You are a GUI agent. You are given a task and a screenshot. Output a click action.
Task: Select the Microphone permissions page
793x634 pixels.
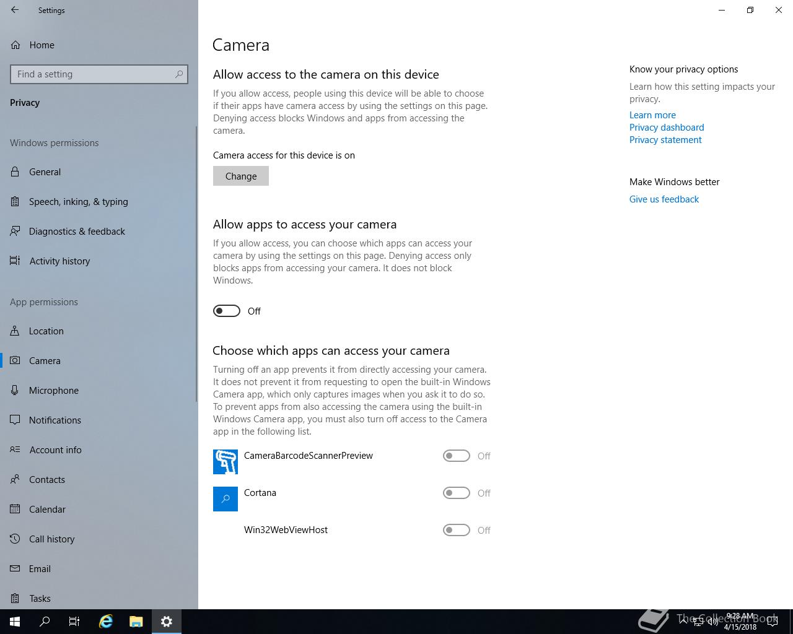point(54,390)
